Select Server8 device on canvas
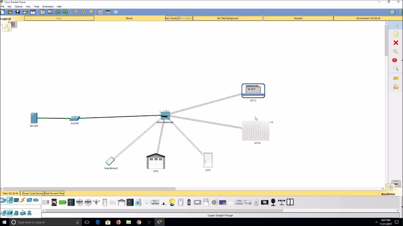Screen dimensions: 403x226 (34, 118)
